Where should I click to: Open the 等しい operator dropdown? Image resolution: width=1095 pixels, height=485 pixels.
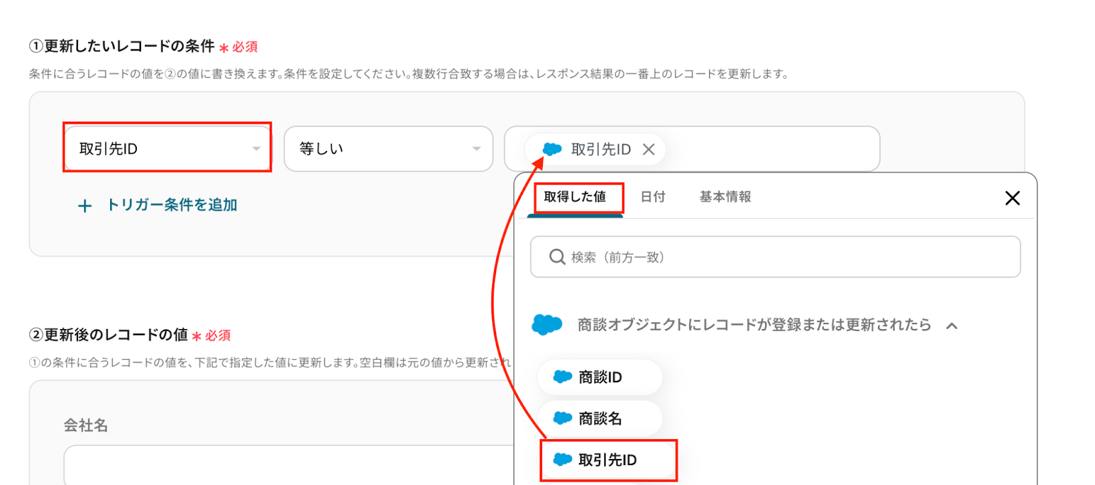click(388, 148)
